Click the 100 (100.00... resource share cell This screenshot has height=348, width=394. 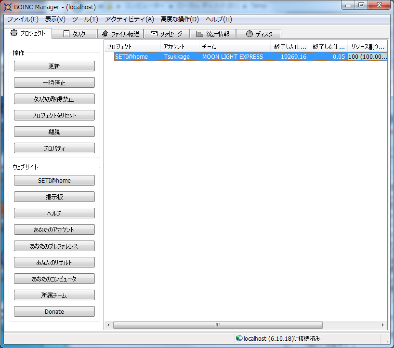pyautogui.click(x=367, y=56)
